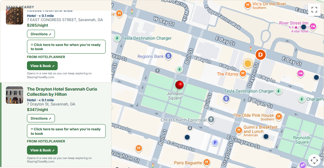Click the dark blue dot beside River Street Inn

click(x=303, y=27)
